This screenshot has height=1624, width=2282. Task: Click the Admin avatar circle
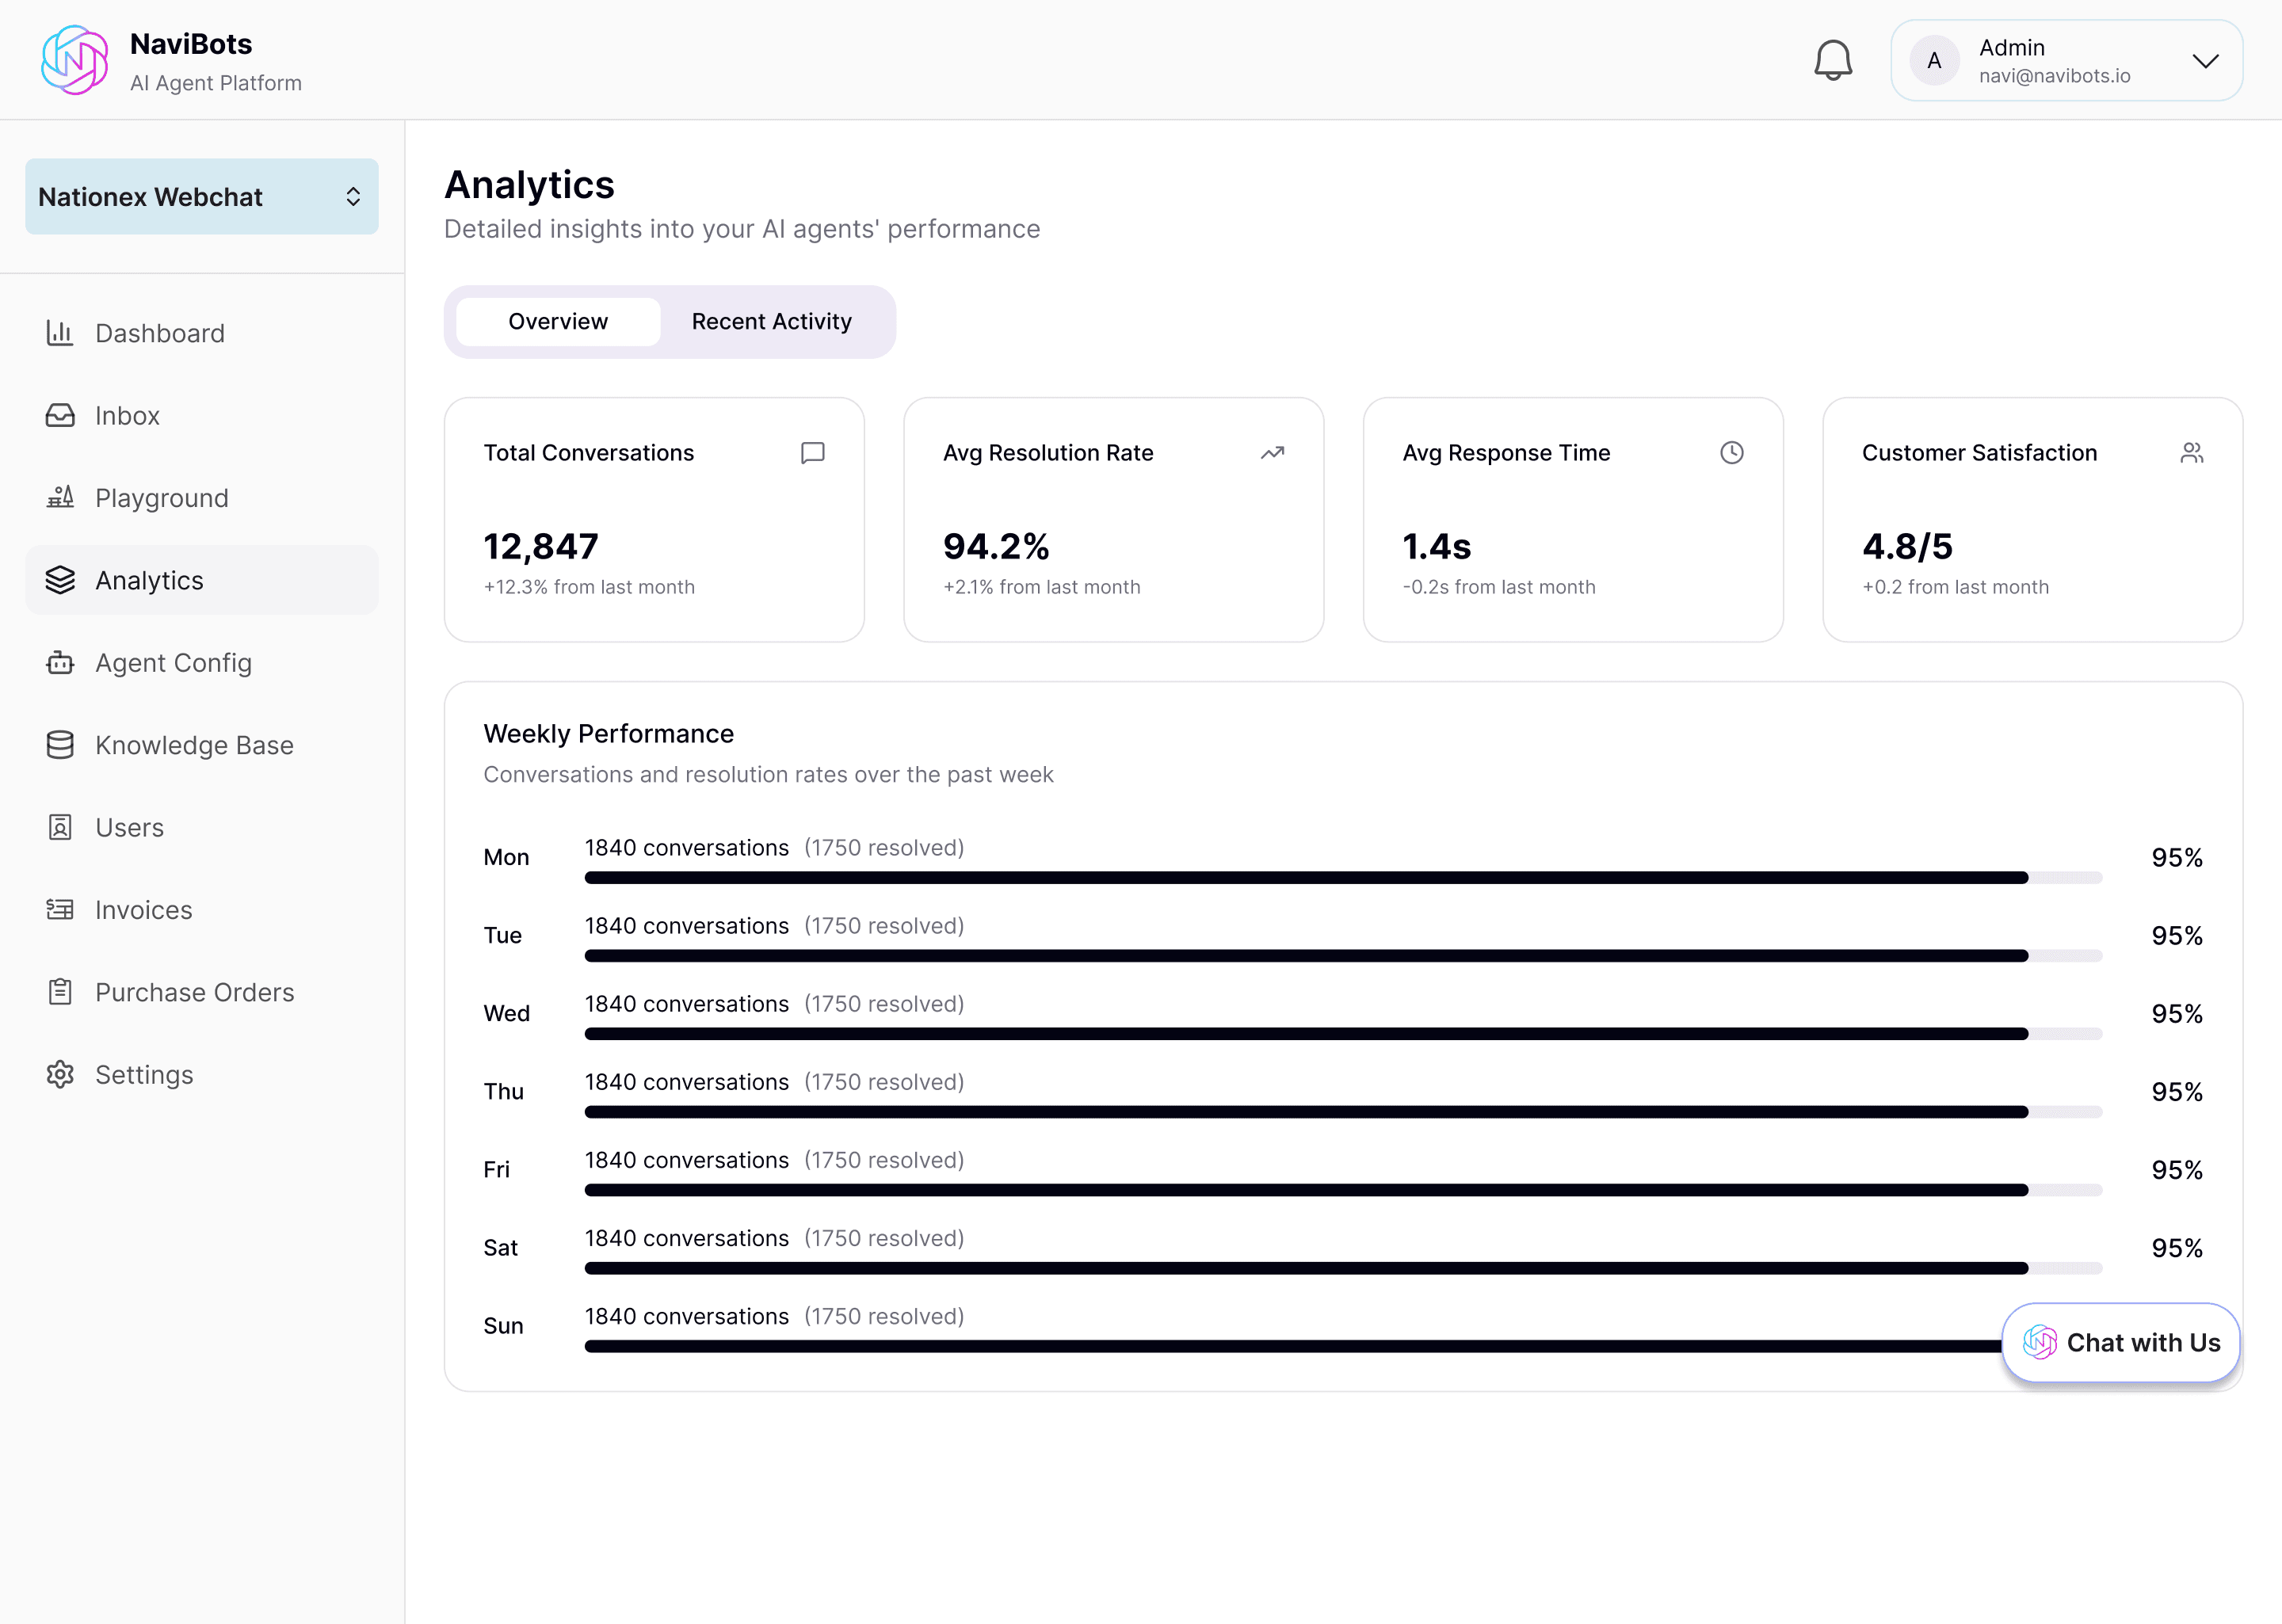[x=1934, y=61]
